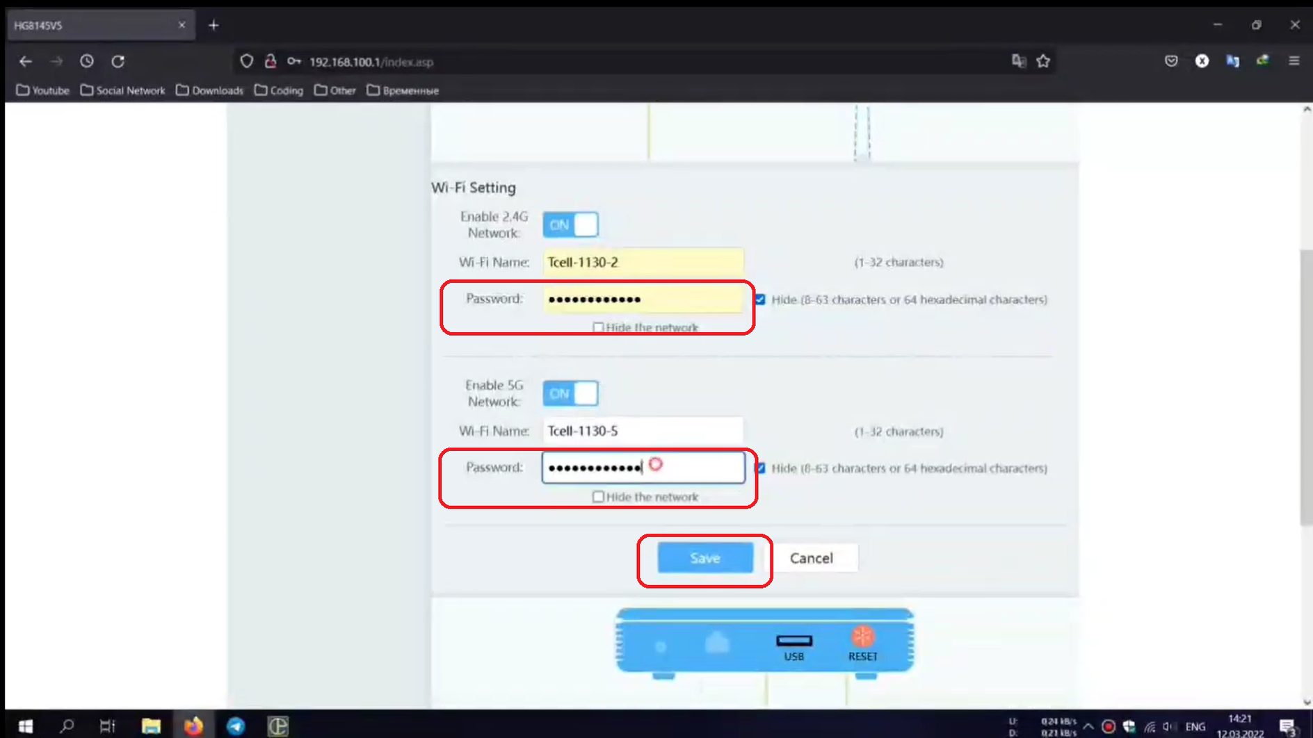Check Hide the network for 5G

[598, 497]
